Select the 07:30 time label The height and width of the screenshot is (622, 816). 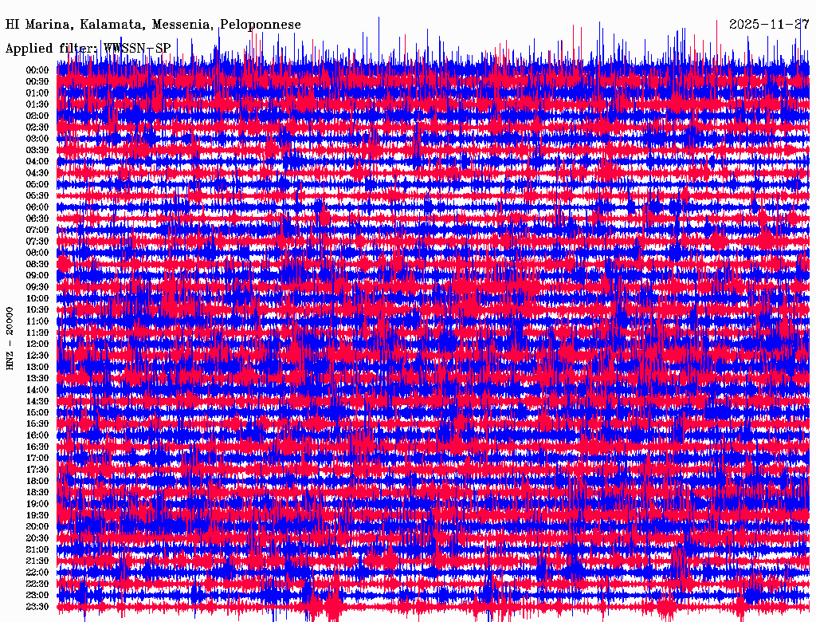coord(37,242)
